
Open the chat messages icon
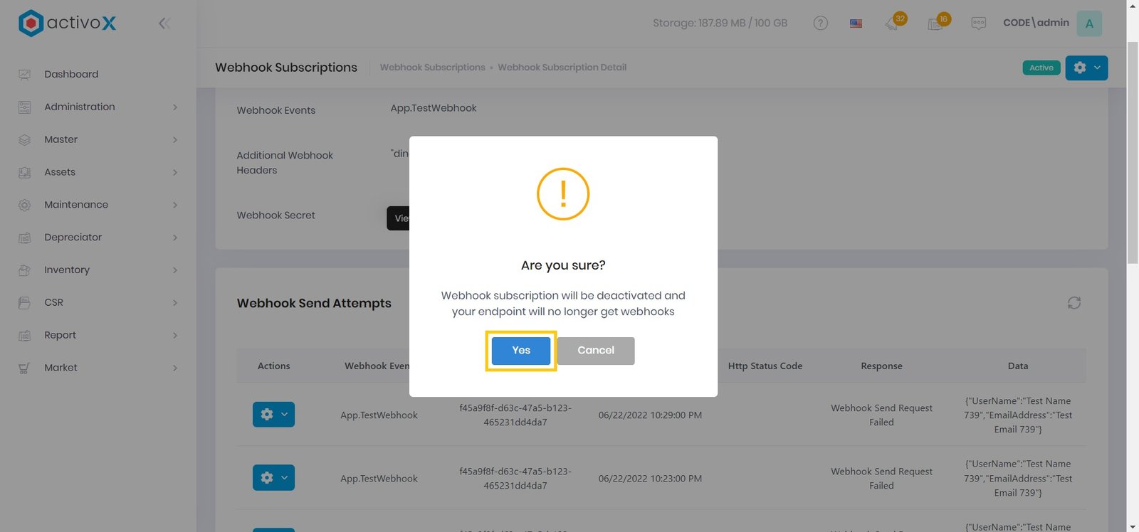(x=979, y=23)
